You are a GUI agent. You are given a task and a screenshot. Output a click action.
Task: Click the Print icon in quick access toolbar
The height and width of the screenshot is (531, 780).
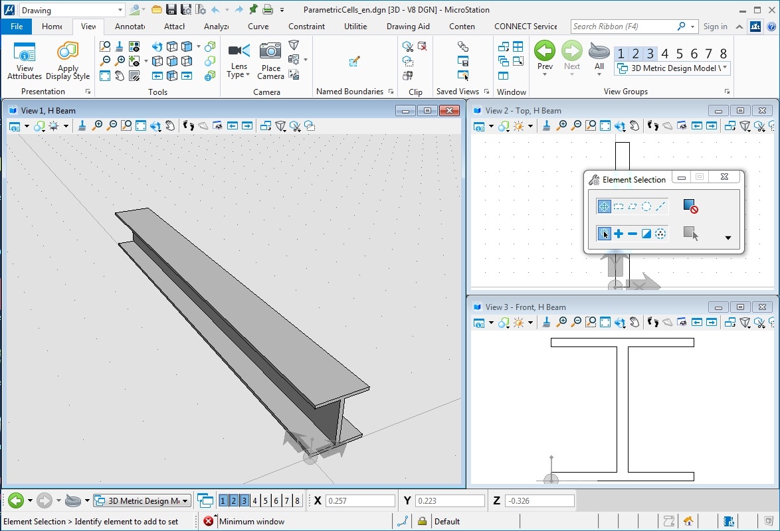[268, 9]
